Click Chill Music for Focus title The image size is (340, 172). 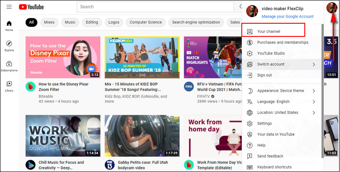coord(61,165)
